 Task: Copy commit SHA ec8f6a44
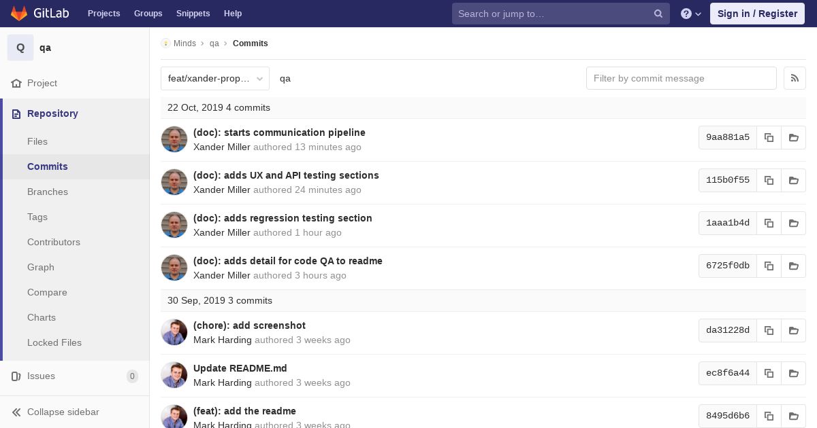coord(769,373)
